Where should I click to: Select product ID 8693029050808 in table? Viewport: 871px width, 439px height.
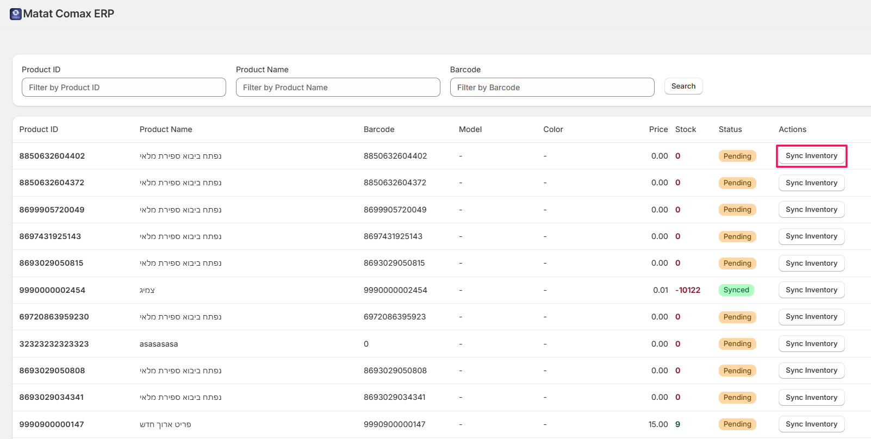[52, 371]
